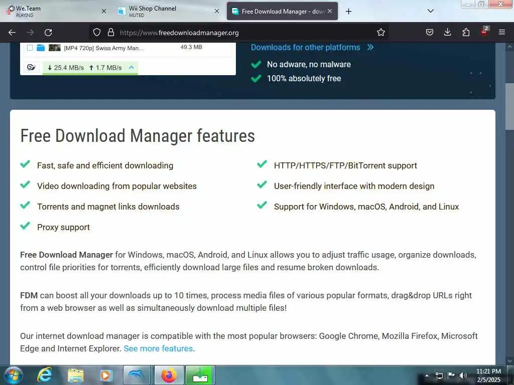Open the uBlock extension icon with badge 2
This screenshot has width=514, height=385.
[484, 32]
